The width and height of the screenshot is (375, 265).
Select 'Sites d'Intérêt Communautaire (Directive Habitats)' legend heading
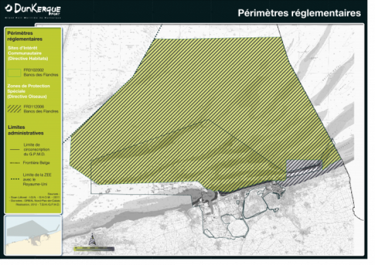28,53
